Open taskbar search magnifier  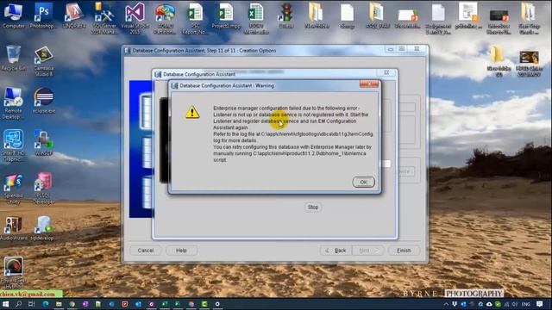click(x=19, y=304)
